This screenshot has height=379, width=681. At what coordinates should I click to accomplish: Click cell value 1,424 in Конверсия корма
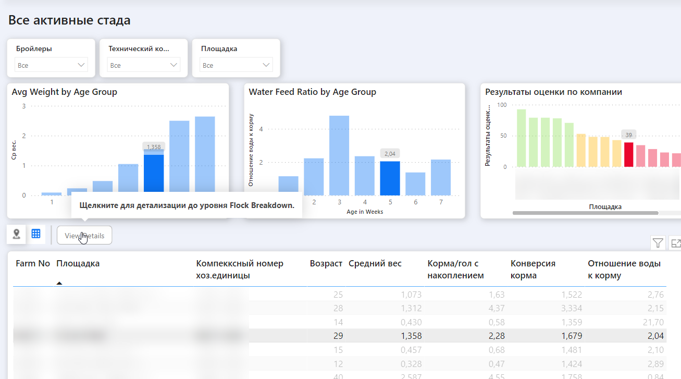(x=571, y=363)
